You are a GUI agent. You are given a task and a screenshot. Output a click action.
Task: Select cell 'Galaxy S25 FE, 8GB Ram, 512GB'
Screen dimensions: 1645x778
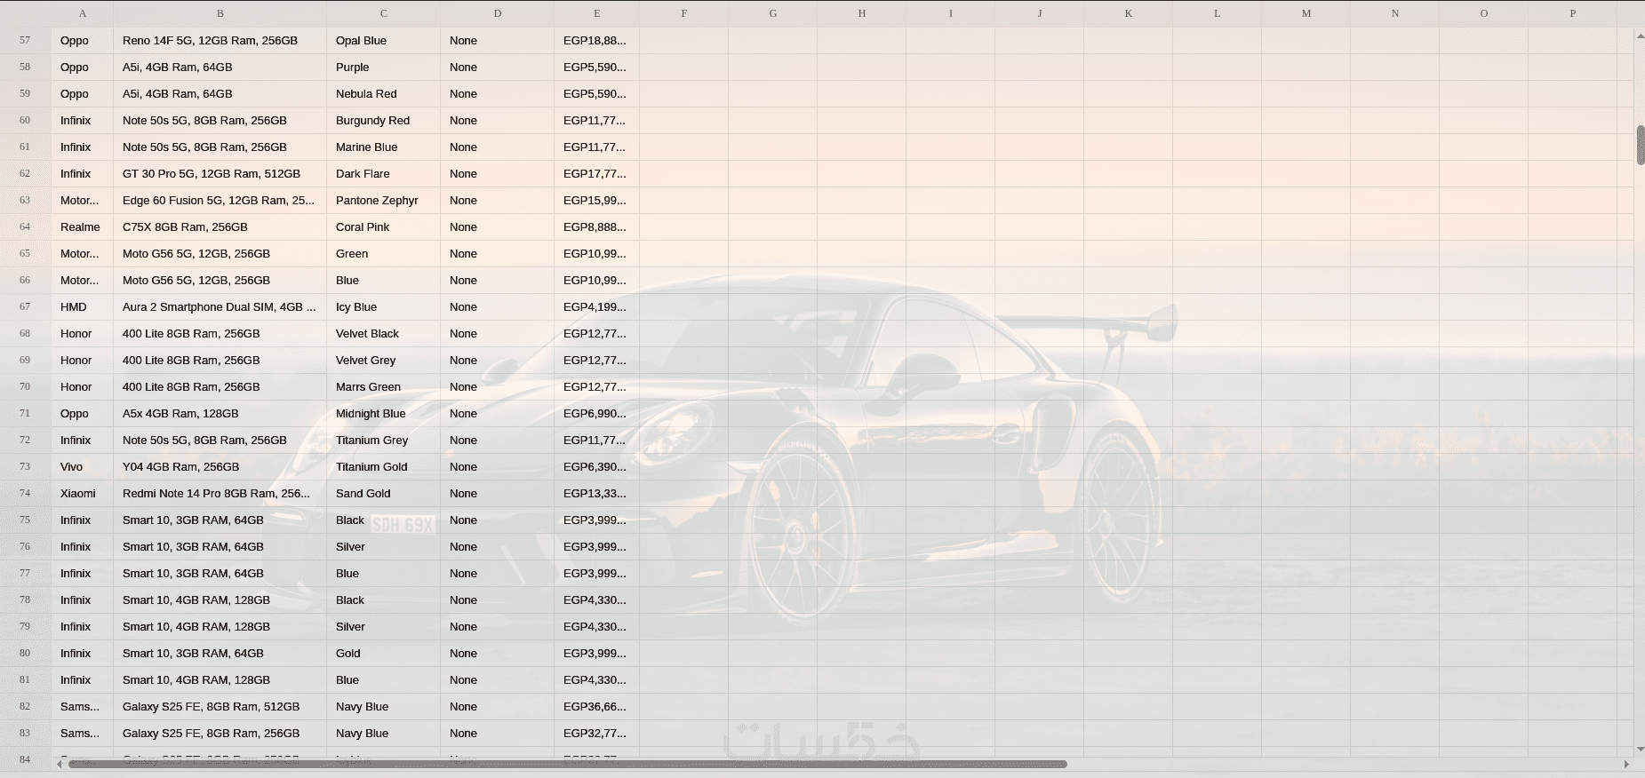click(x=220, y=706)
